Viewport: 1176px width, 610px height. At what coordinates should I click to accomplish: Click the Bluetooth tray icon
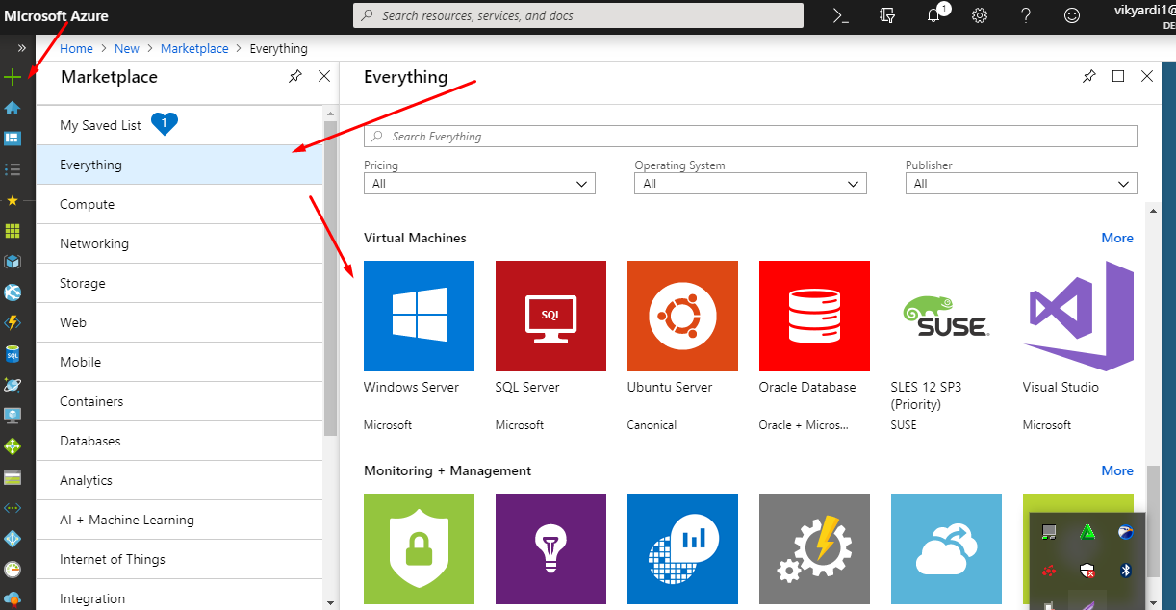click(x=1124, y=571)
